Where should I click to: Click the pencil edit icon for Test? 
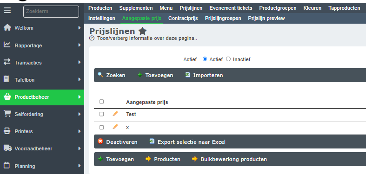pos(115,114)
